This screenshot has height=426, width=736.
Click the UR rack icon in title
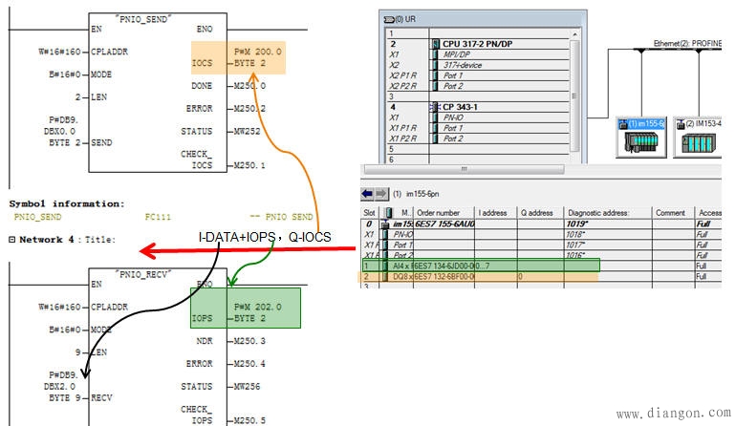386,18
